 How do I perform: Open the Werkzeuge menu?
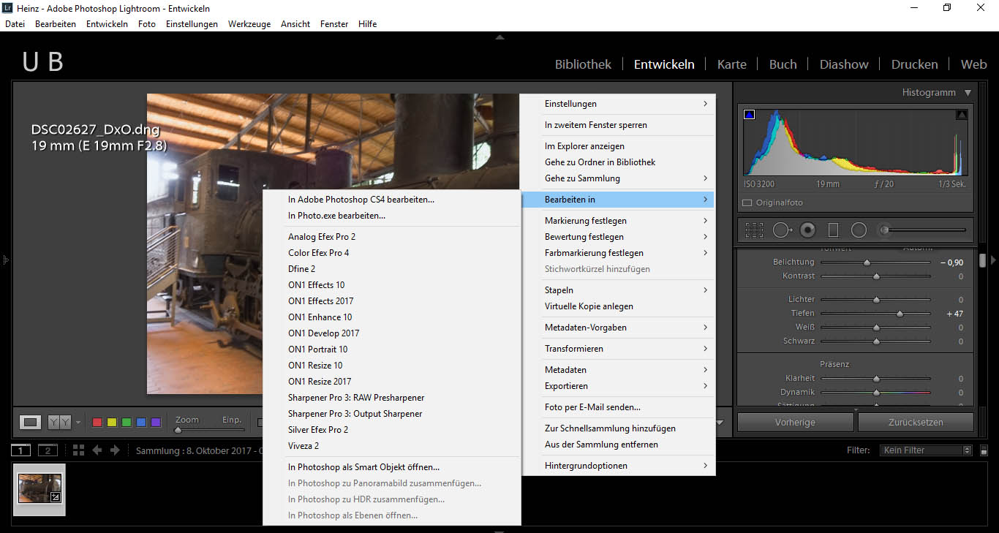click(249, 24)
